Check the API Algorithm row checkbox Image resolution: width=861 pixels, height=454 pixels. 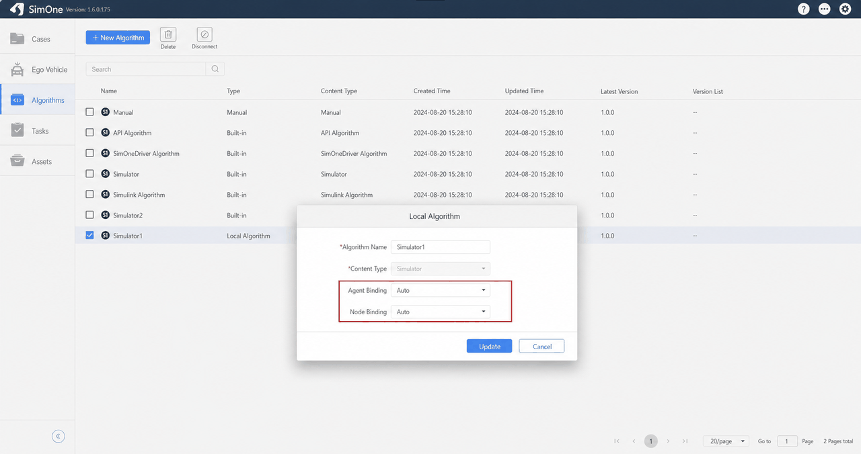tap(89, 133)
